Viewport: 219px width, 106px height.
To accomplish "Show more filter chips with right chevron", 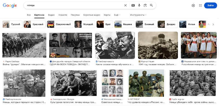I will [213, 24].
